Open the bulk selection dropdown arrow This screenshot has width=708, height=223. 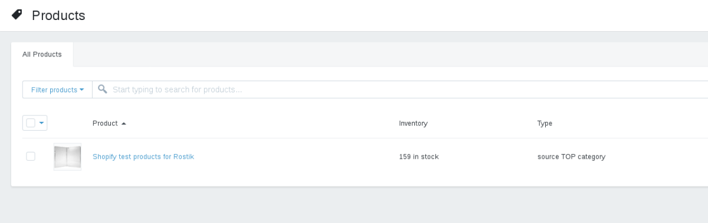pos(41,123)
